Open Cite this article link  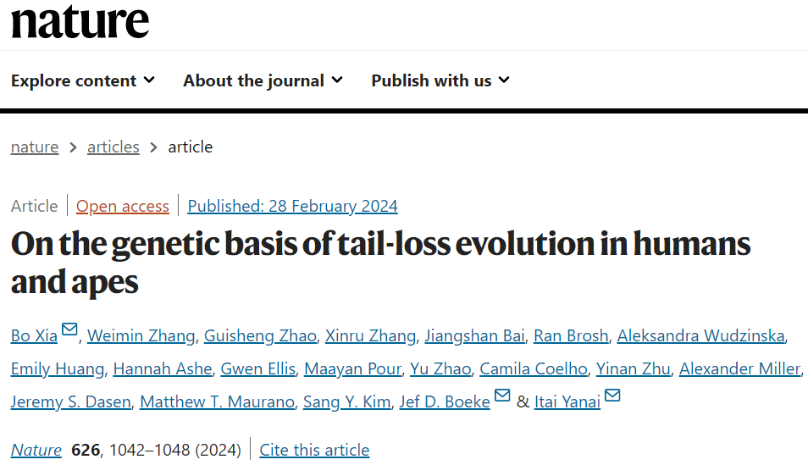[314, 450]
